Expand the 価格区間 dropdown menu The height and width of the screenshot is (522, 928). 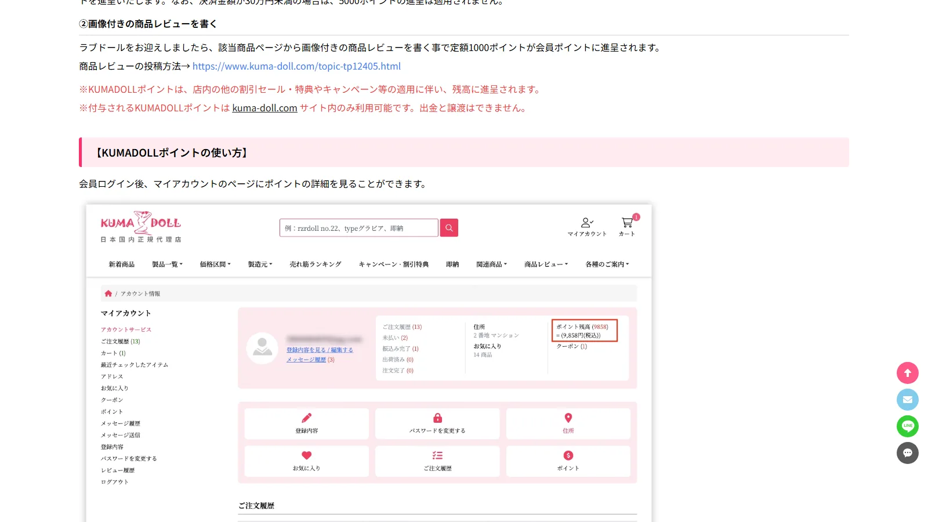(x=215, y=264)
